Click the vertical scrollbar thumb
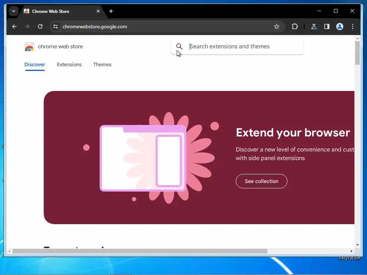 357,53
